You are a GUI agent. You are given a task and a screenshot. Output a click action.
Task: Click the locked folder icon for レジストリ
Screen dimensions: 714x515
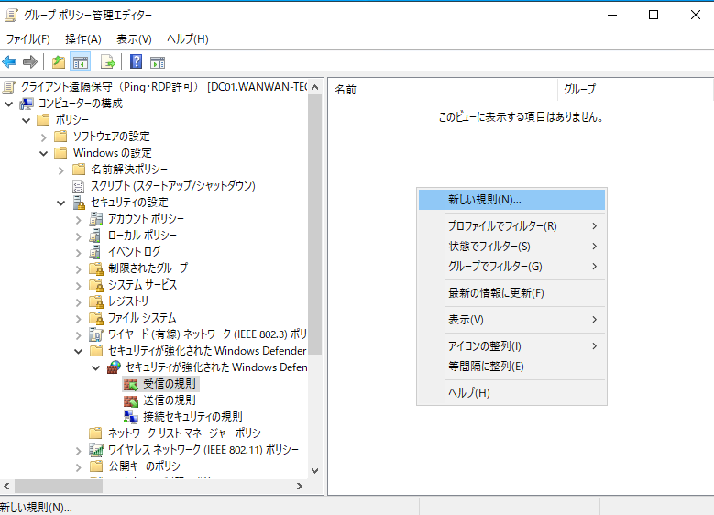96,301
